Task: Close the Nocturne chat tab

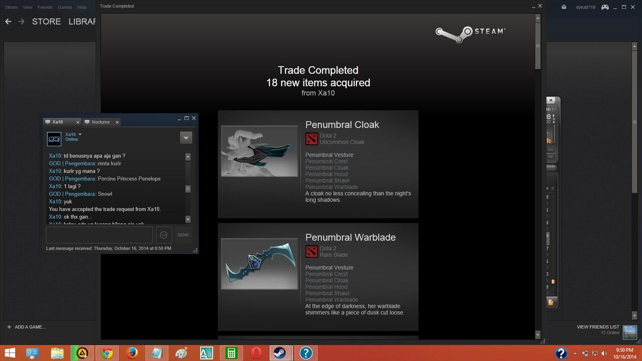Action: tap(117, 122)
